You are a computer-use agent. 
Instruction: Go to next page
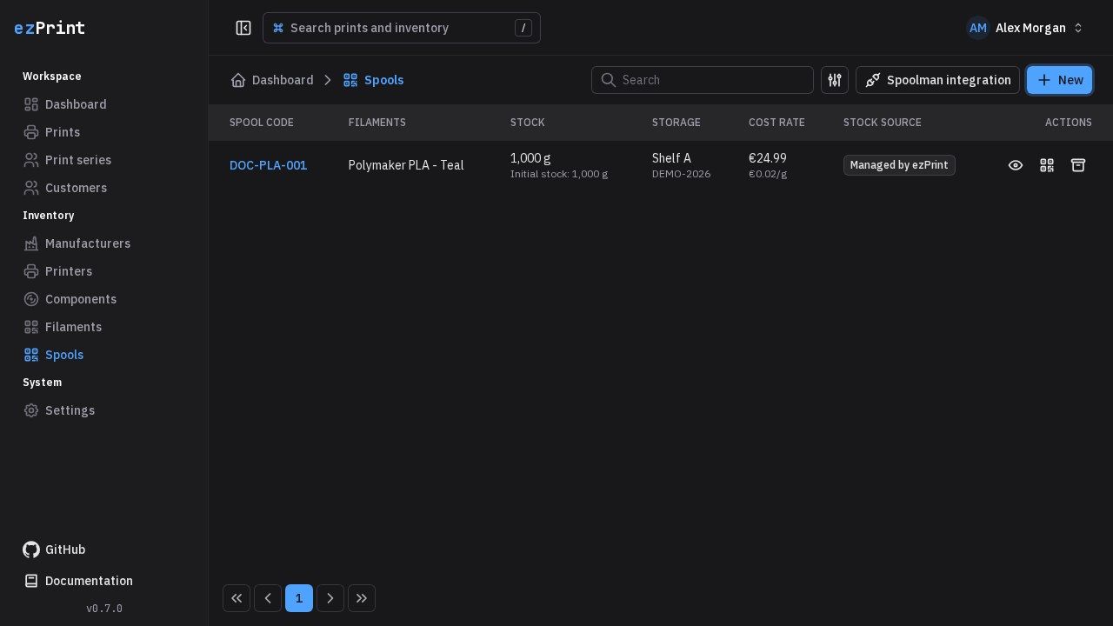point(330,598)
